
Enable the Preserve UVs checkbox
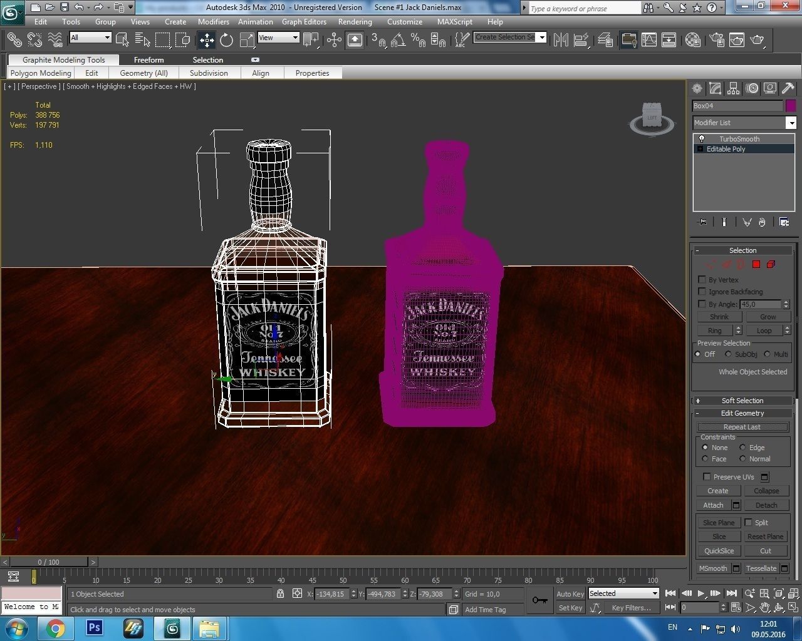point(707,476)
